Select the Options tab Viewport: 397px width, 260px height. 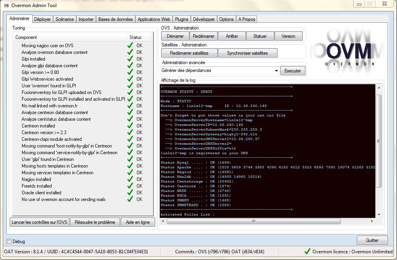[x=226, y=19]
